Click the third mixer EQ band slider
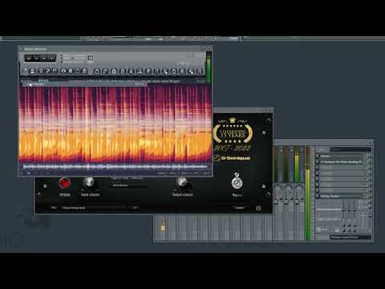The width and height of the screenshot is (385, 289). coord(354,210)
